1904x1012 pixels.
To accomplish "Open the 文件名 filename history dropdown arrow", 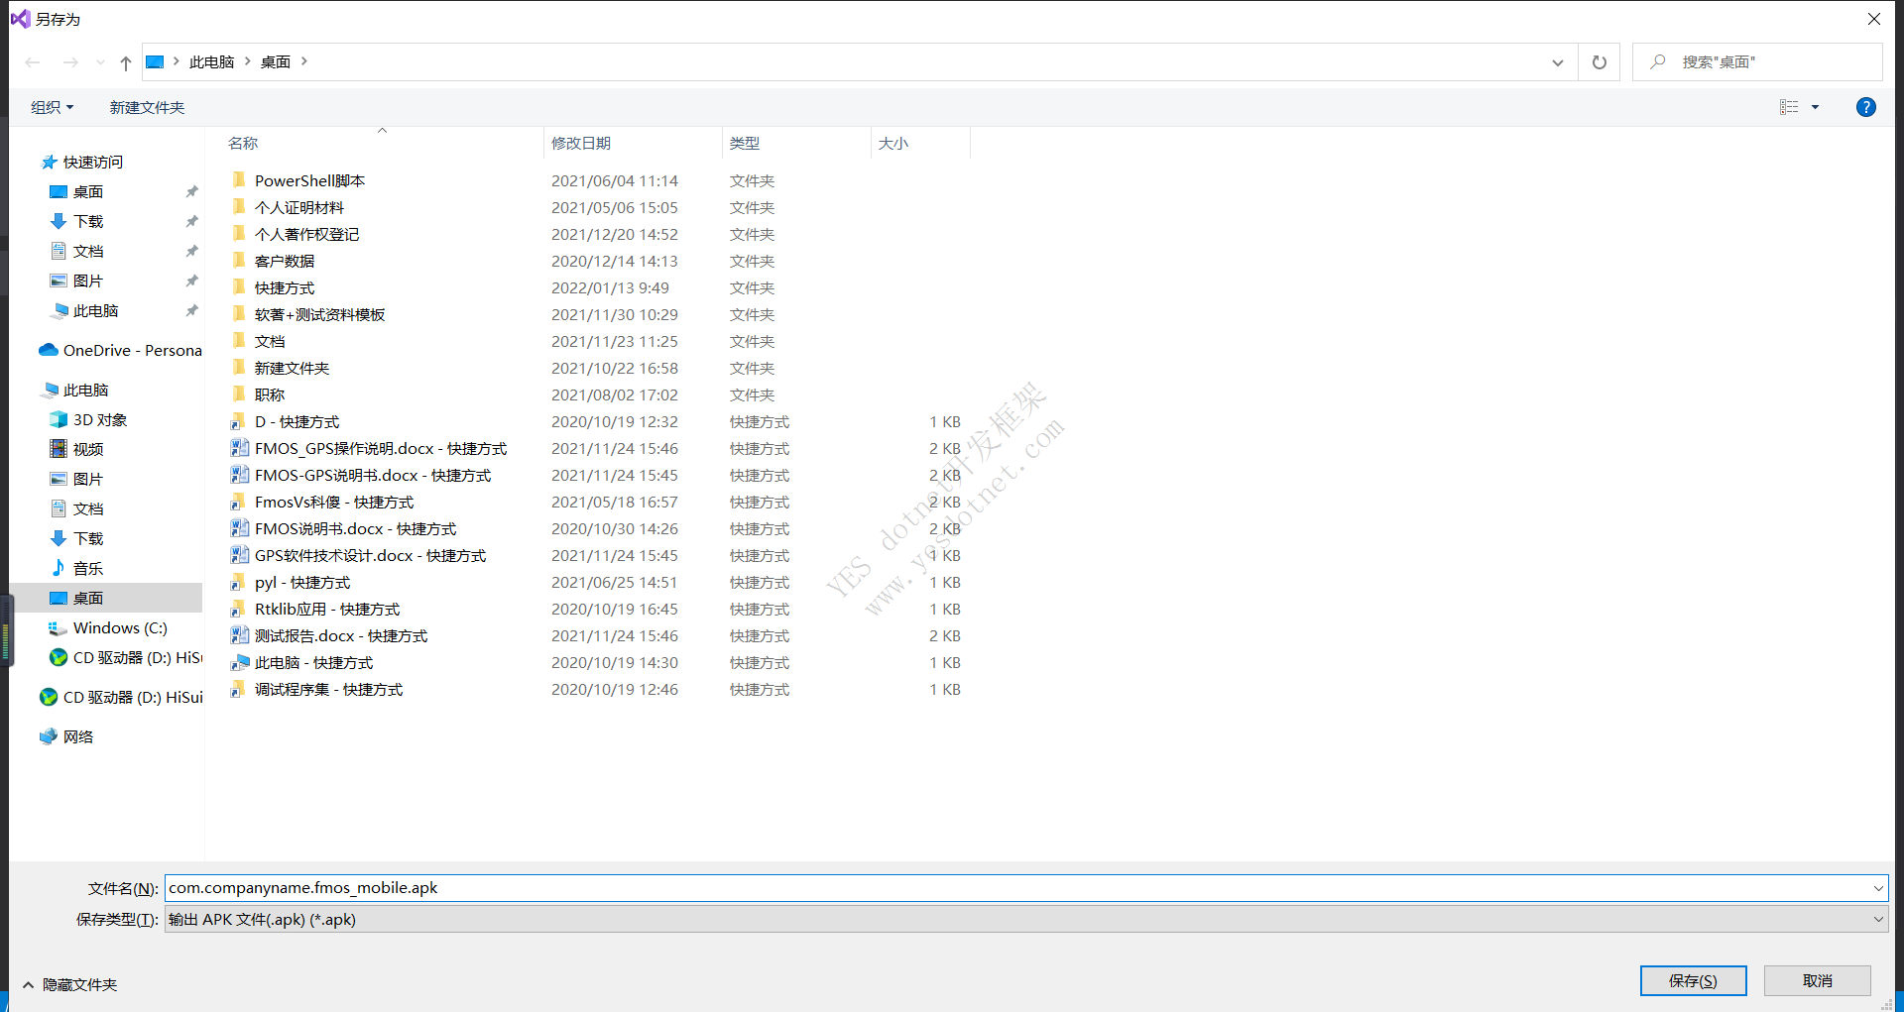I will 1877,888.
